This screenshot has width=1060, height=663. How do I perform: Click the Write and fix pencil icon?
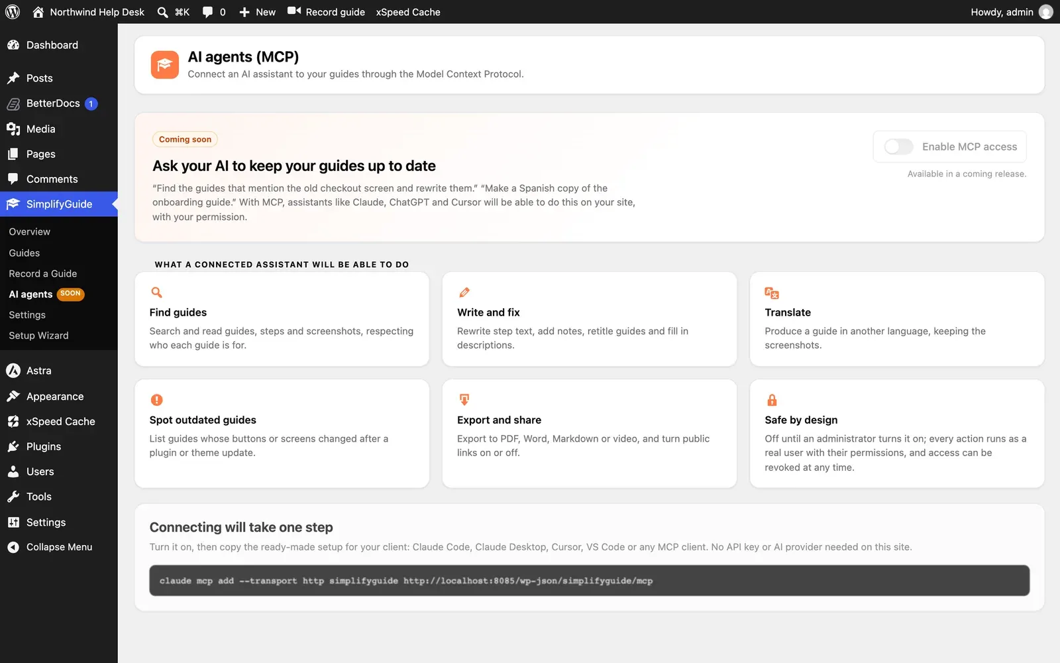tap(464, 292)
